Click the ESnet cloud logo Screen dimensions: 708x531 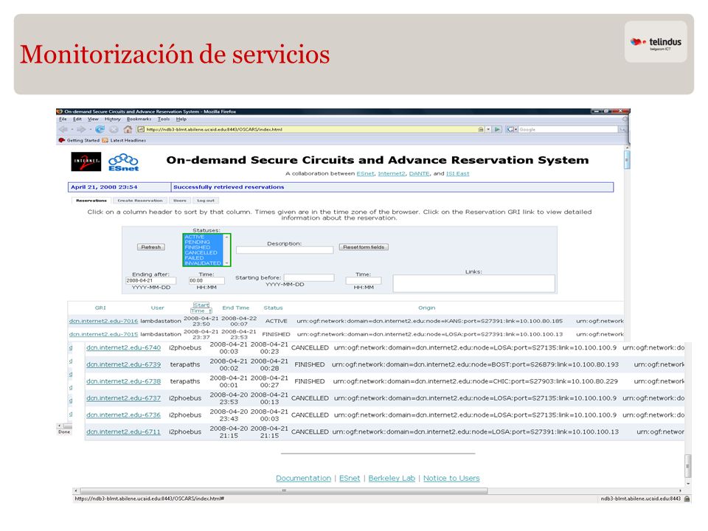coord(123,162)
